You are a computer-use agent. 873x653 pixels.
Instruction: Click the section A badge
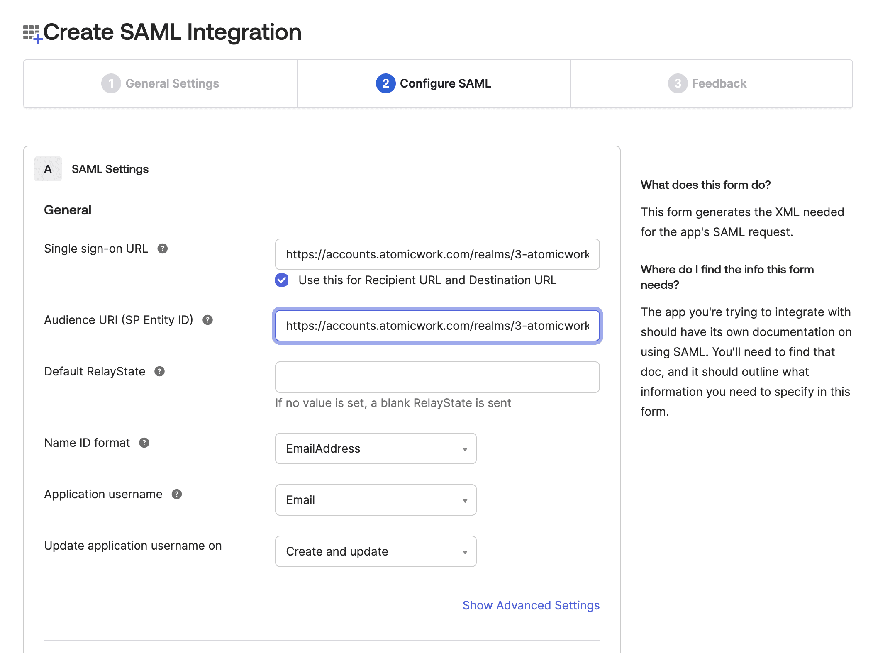tap(48, 169)
